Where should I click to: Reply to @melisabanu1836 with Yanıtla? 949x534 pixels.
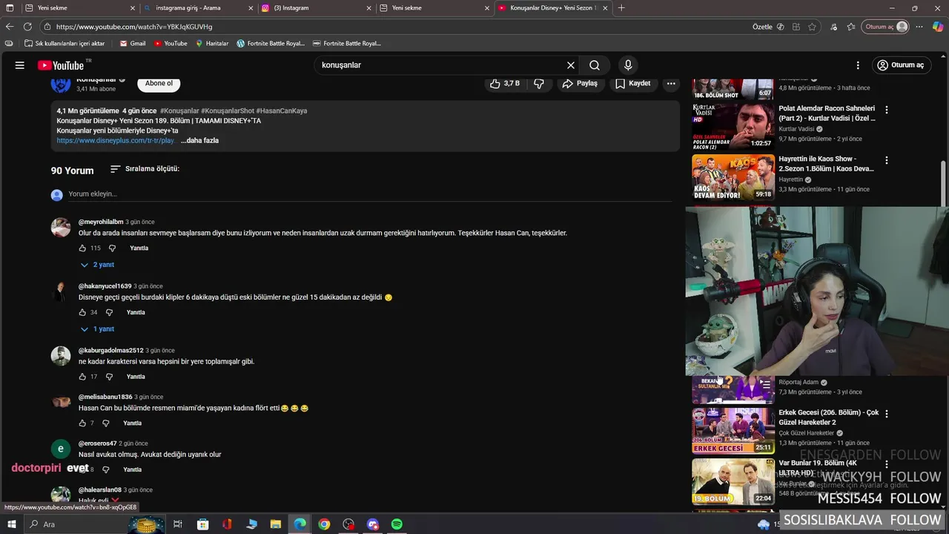coord(132,423)
